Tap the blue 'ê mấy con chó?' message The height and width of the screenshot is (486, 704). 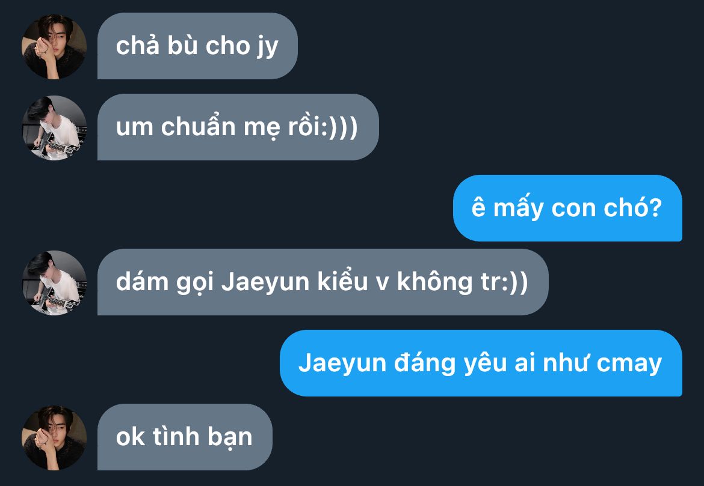[x=567, y=208]
